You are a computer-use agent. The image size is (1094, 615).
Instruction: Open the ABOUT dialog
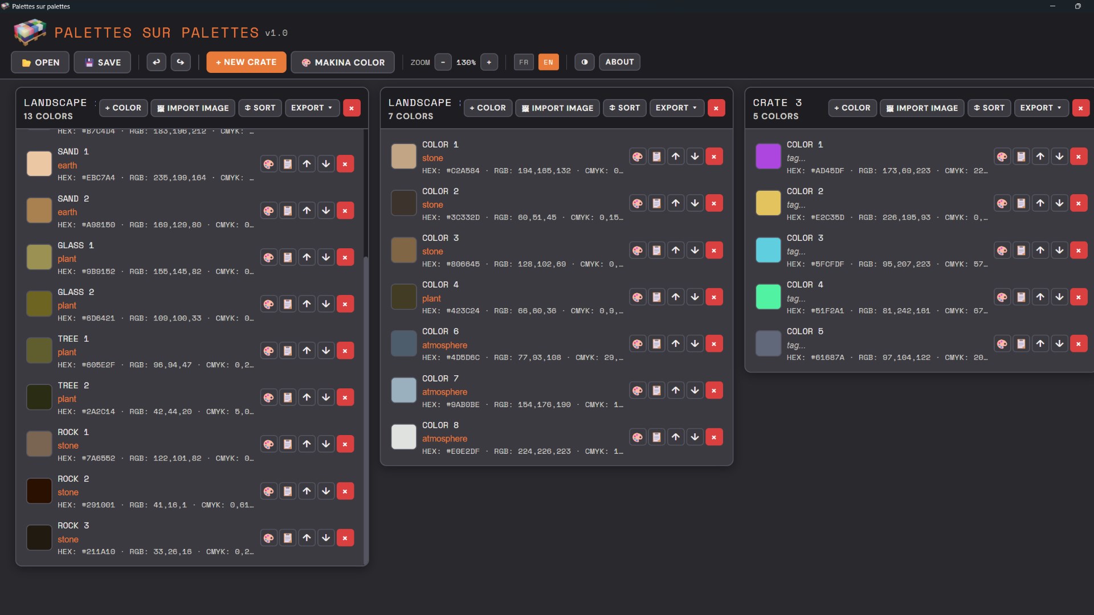tap(619, 62)
